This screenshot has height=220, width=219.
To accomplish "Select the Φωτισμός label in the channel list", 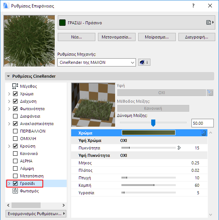I will pos(29,191).
